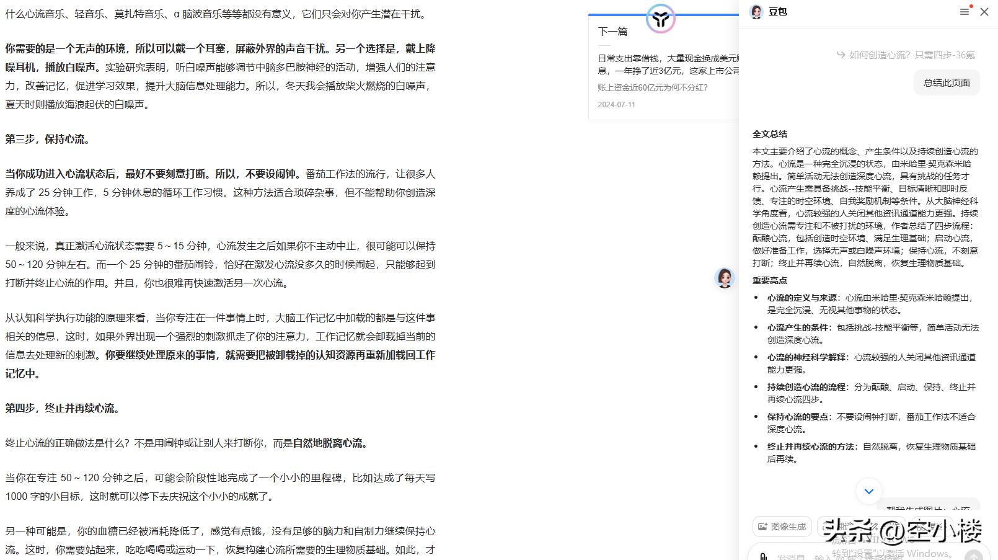Click the 终止并再续心流的方法 bullet
The width and height of the screenshot is (998, 560).
click(x=873, y=453)
